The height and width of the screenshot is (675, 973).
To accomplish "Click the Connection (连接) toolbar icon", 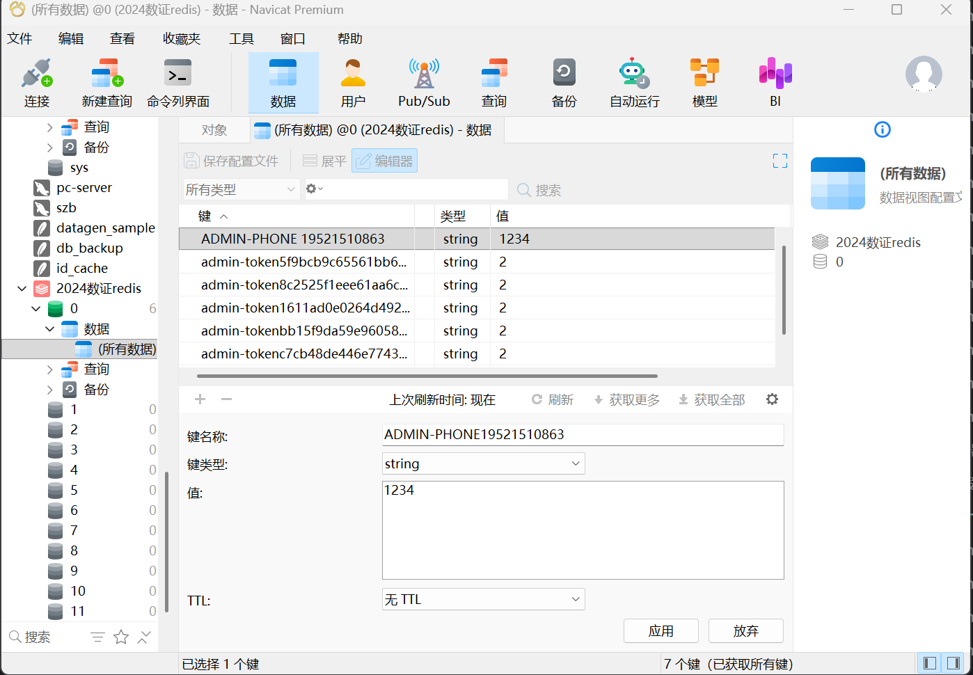I will coord(37,83).
